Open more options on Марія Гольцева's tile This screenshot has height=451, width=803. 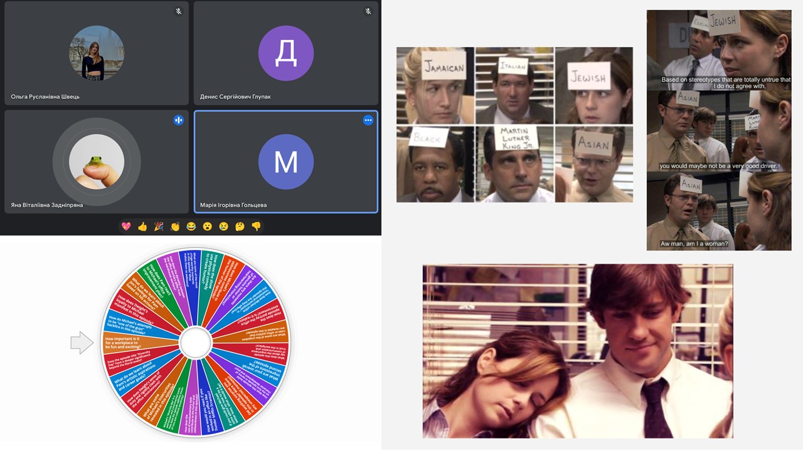click(368, 120)
